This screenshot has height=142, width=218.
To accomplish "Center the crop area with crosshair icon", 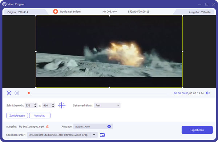I will coord(62,105).
